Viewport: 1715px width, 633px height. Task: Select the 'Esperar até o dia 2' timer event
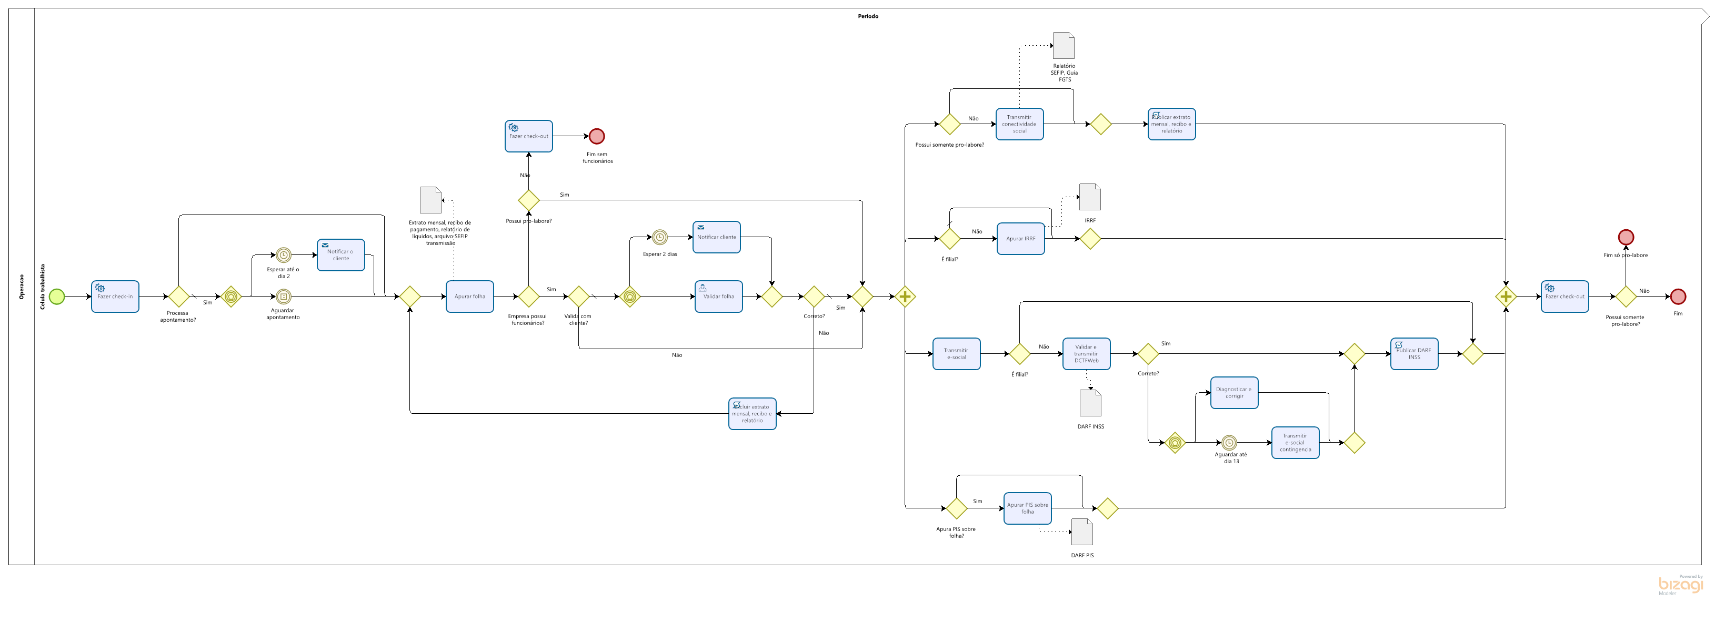tap(284, 256)
